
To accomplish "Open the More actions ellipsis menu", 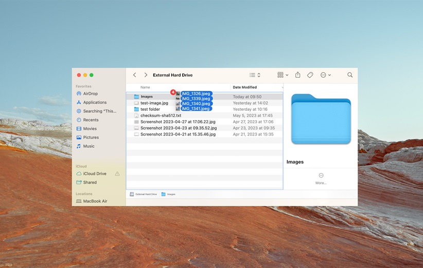I will 325,75.
